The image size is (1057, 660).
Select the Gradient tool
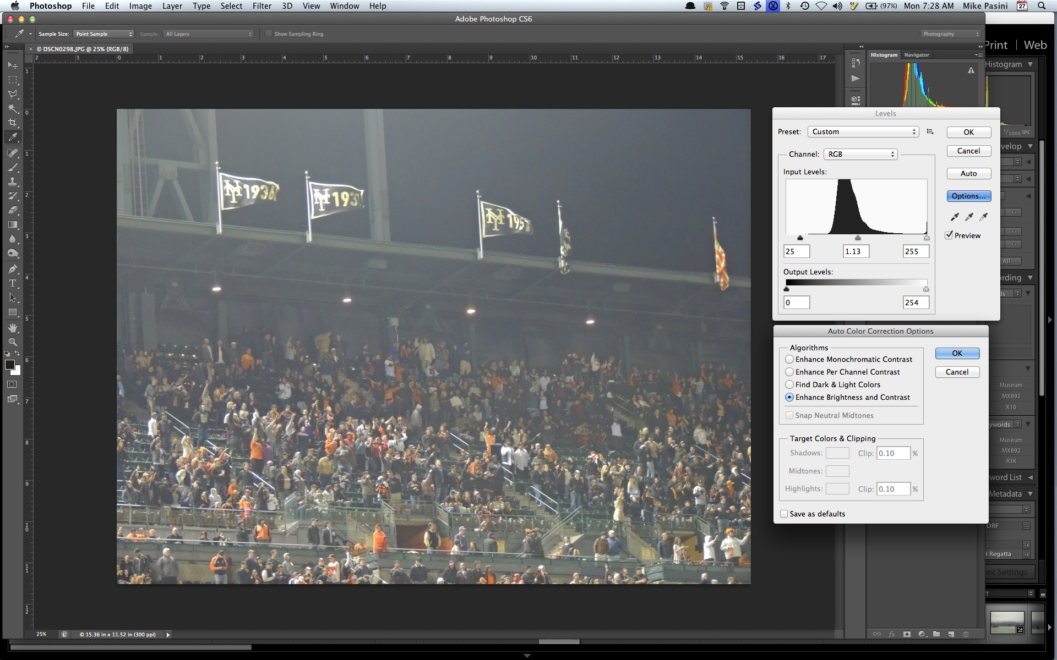coord(13,224)
